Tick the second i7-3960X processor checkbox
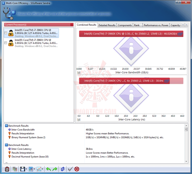The height and width of the screenshot is (174, 192). pyautogui.click(x=6, y=43)
